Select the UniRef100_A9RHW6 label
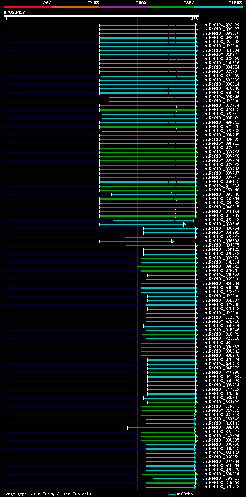Image resolution: width=246 pixels, height=497 pixels. pyautogui.click(x=221, y=97)
